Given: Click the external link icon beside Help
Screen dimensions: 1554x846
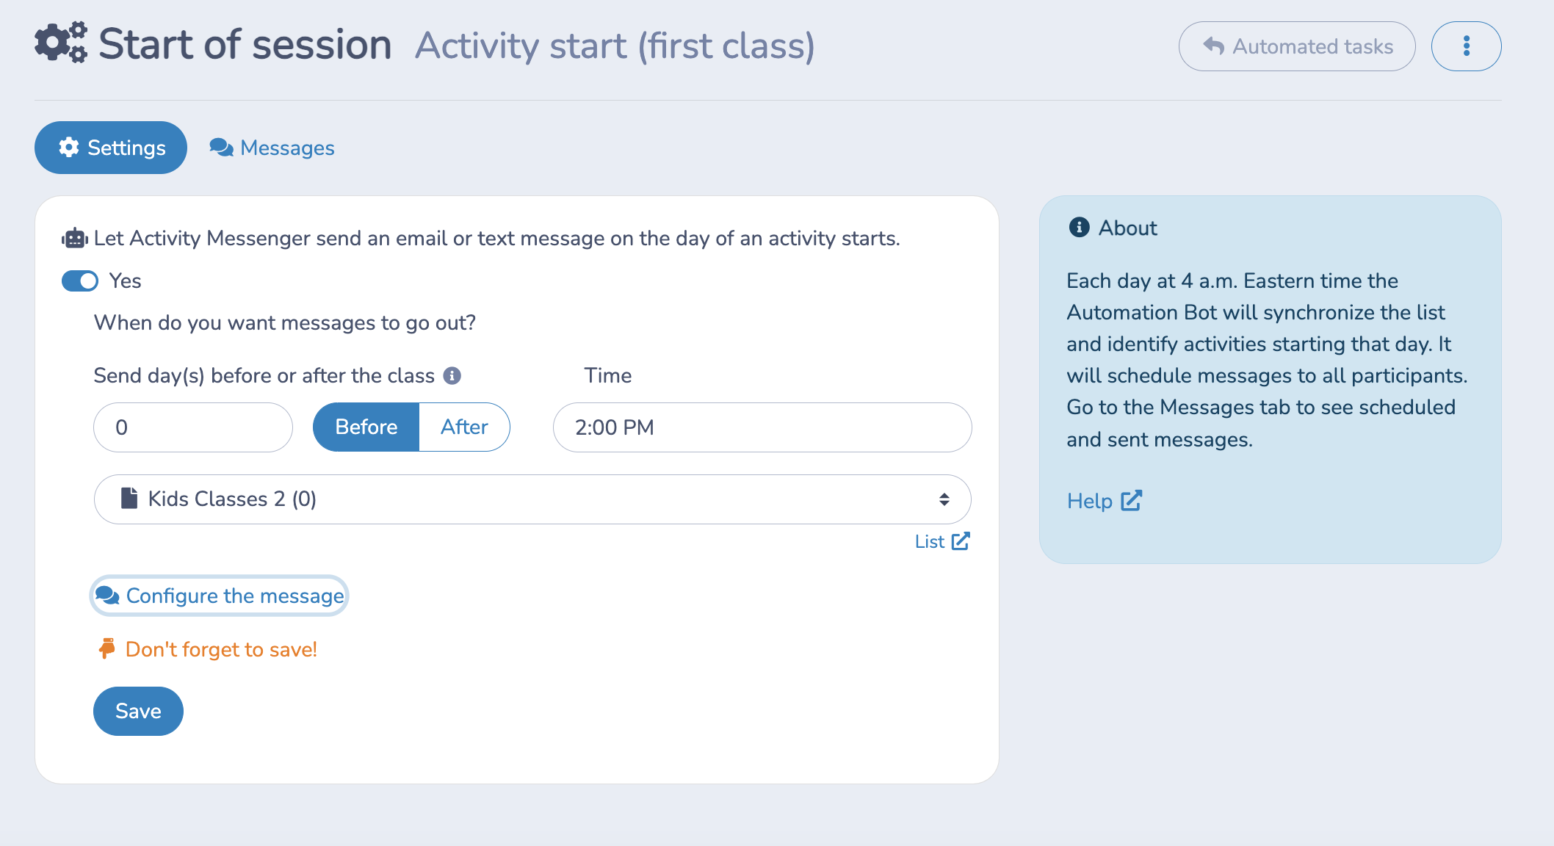Looking at the screenshot, I should click(1131, 501).
